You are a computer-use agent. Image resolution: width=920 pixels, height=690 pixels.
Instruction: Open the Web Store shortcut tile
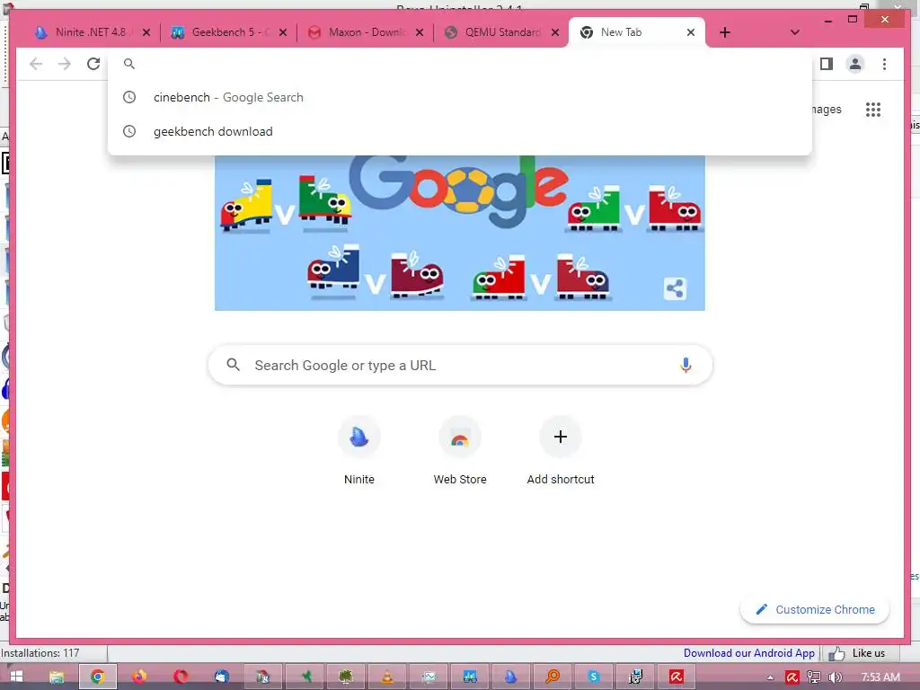pos(460,451)
